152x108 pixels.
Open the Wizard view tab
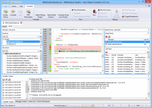pos(4,26)
